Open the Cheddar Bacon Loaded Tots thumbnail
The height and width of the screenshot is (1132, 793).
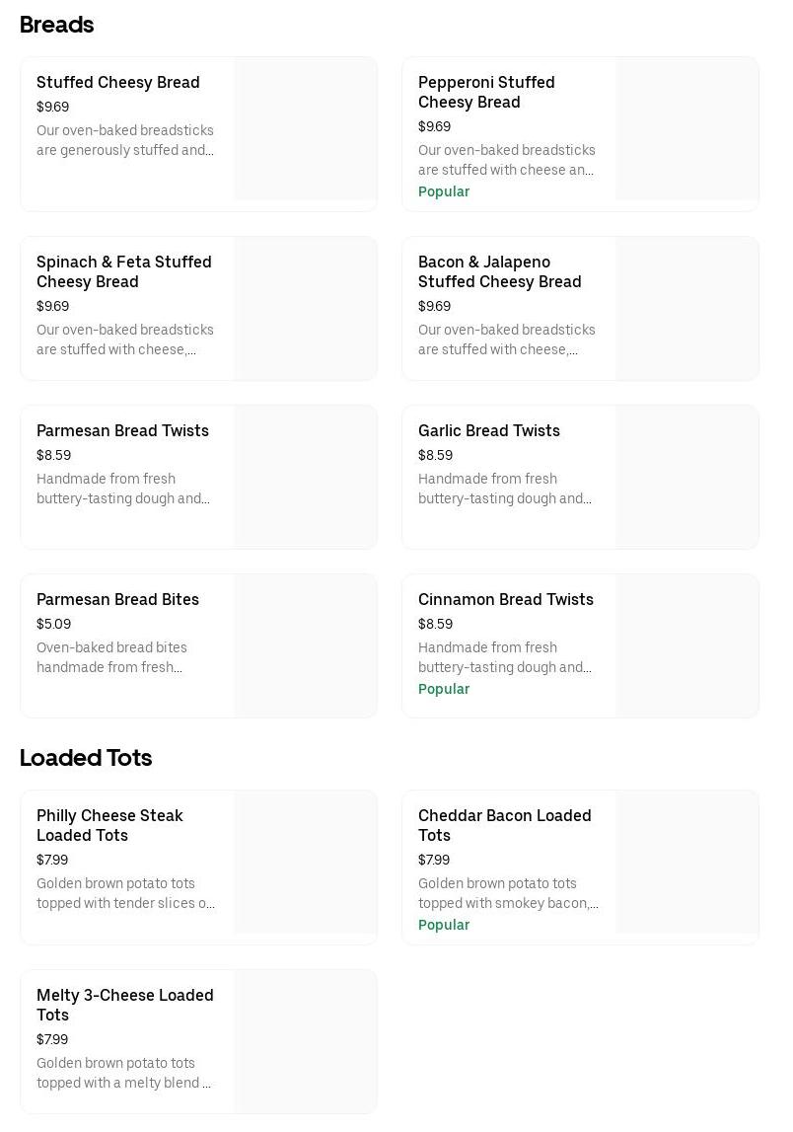(x=687, y=862)
